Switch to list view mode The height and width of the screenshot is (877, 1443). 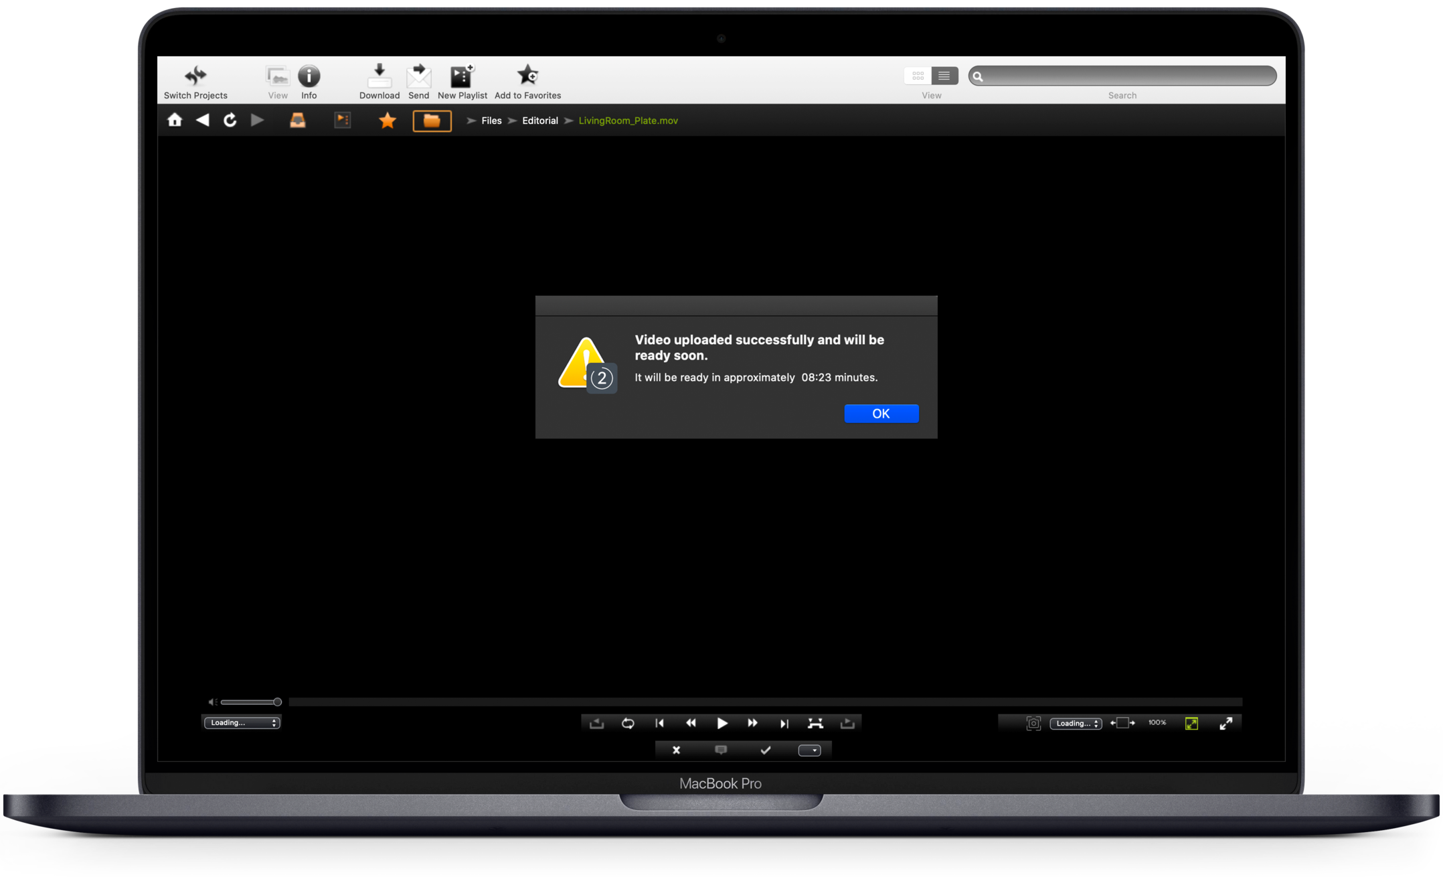pos(944,76)
